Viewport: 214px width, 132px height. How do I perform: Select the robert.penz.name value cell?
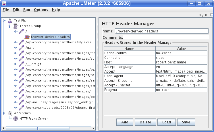click(181, 62)
